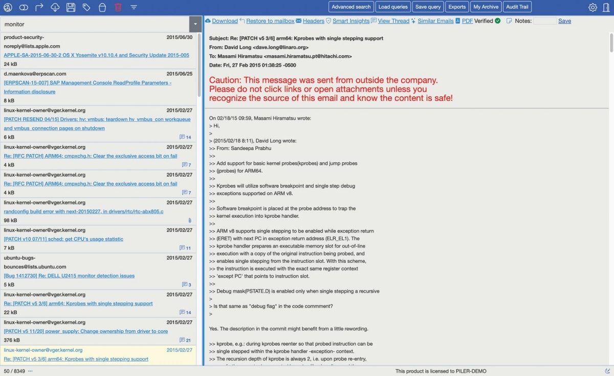Open thread count 21 on power_supply patch
The image size is (614, 376).
tap(185, 340)
